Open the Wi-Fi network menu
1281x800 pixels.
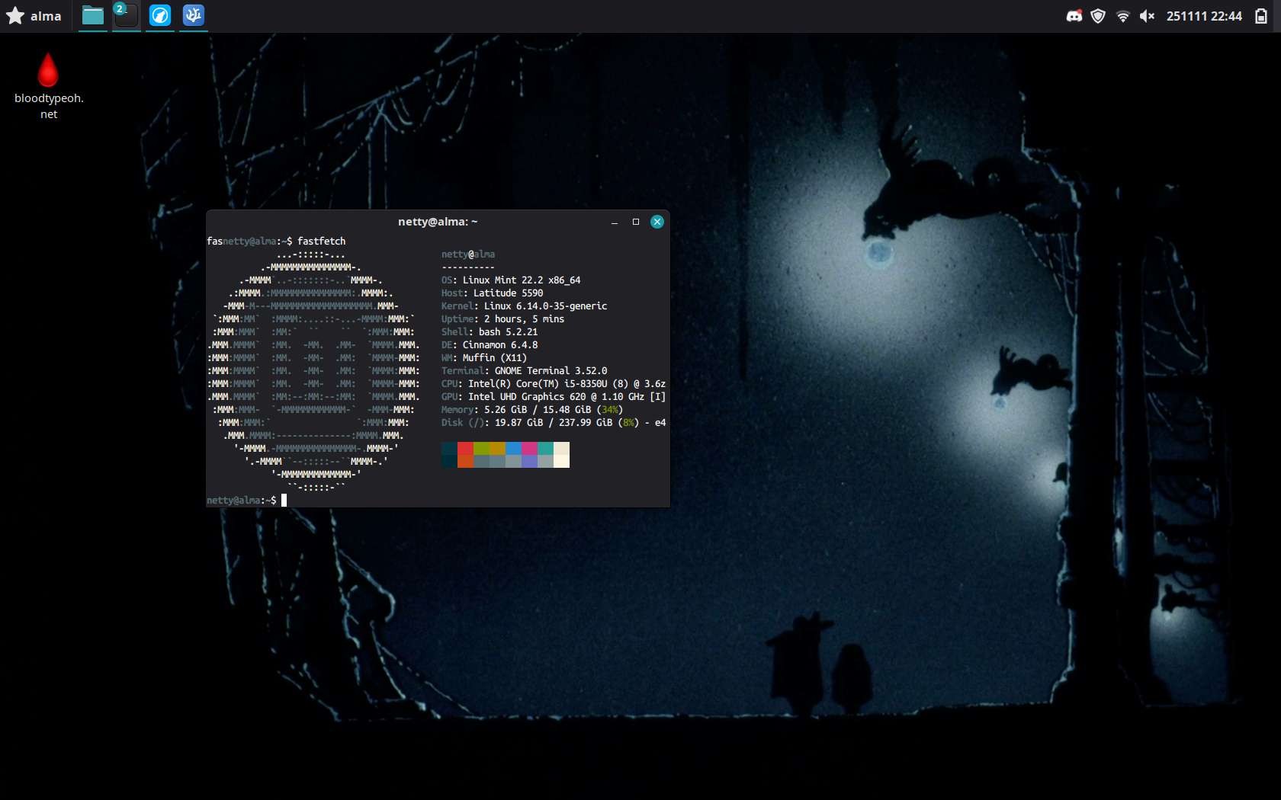click(1122, 16)
